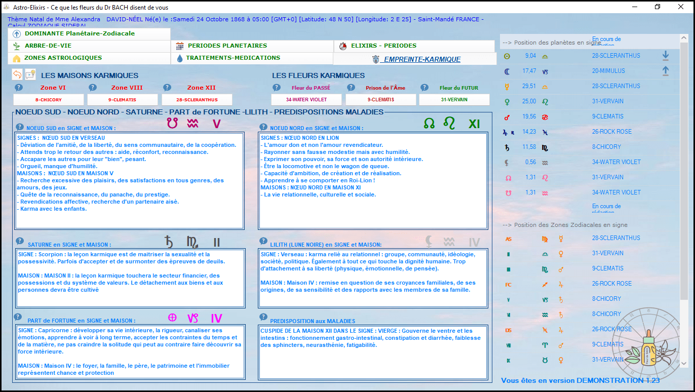Viewport: 695px width, 392px height.
Task: Click 26-ROCK ROSE in the Jupiter row
Action: point(612,132)
